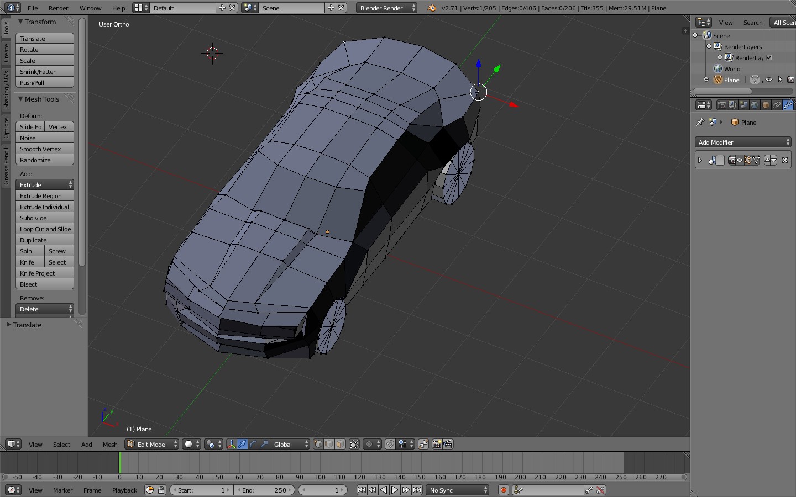Switch to face select mode

point(341,444)
